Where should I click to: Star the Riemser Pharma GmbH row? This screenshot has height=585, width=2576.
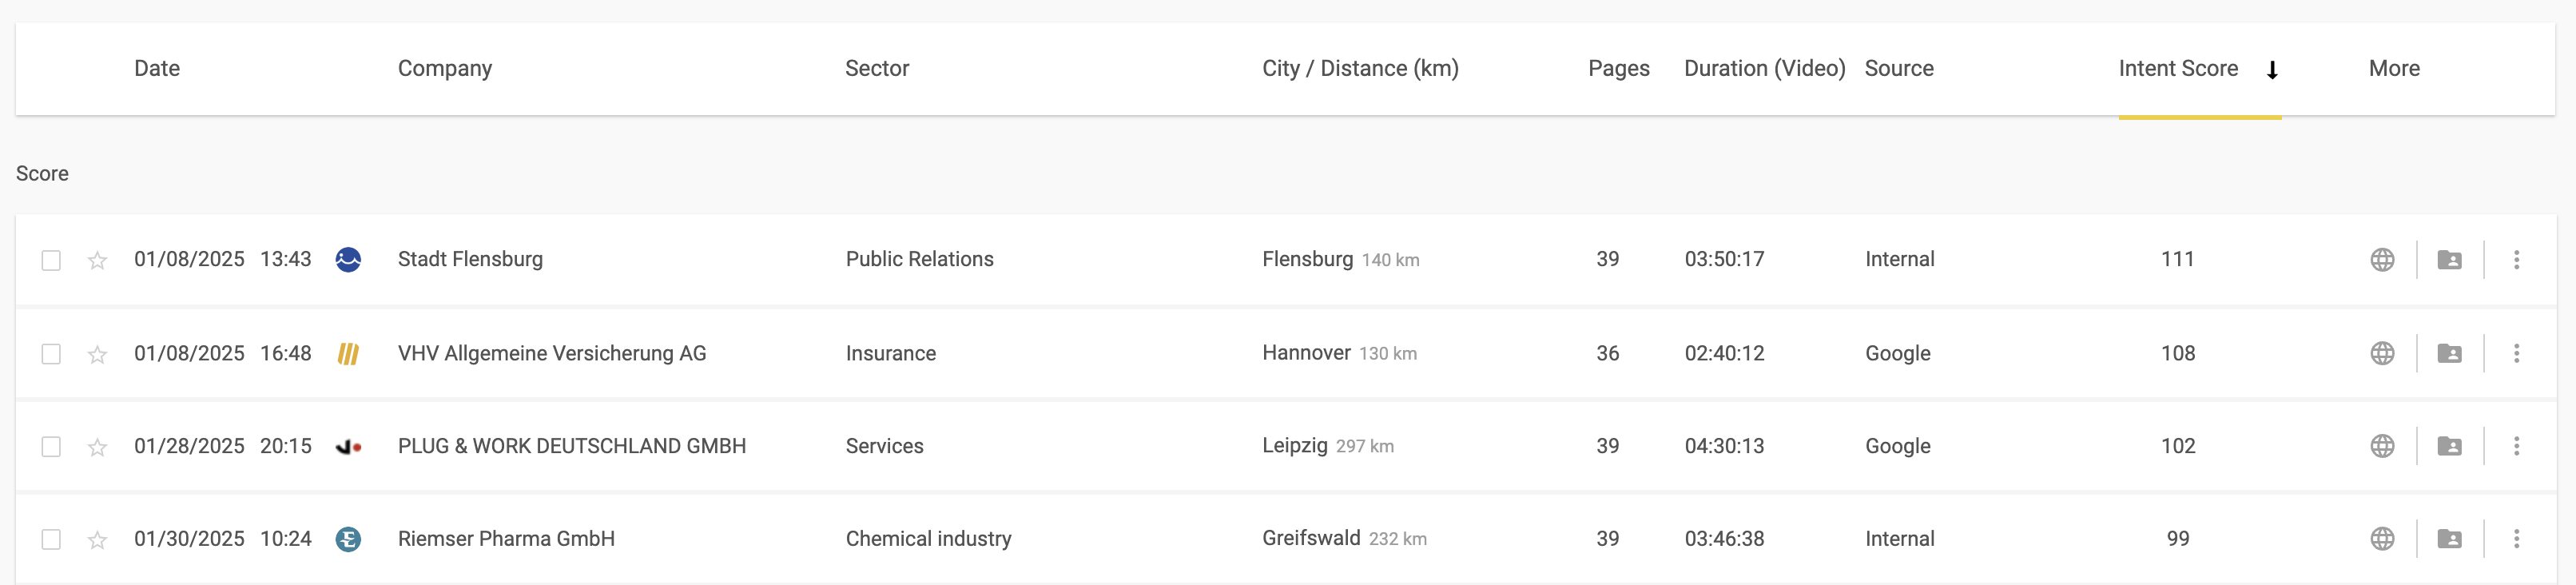tap(97, 540)
